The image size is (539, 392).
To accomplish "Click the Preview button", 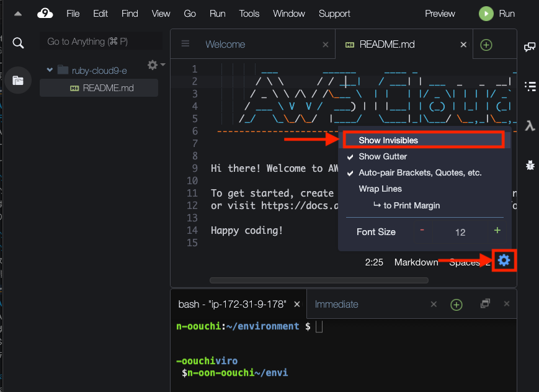I will coord(440,14).
